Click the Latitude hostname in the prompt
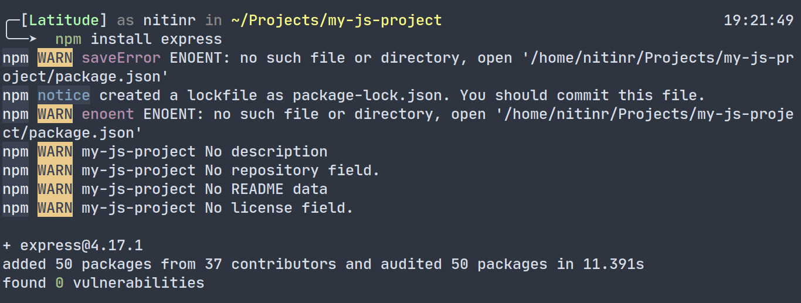 coord(64,21)
